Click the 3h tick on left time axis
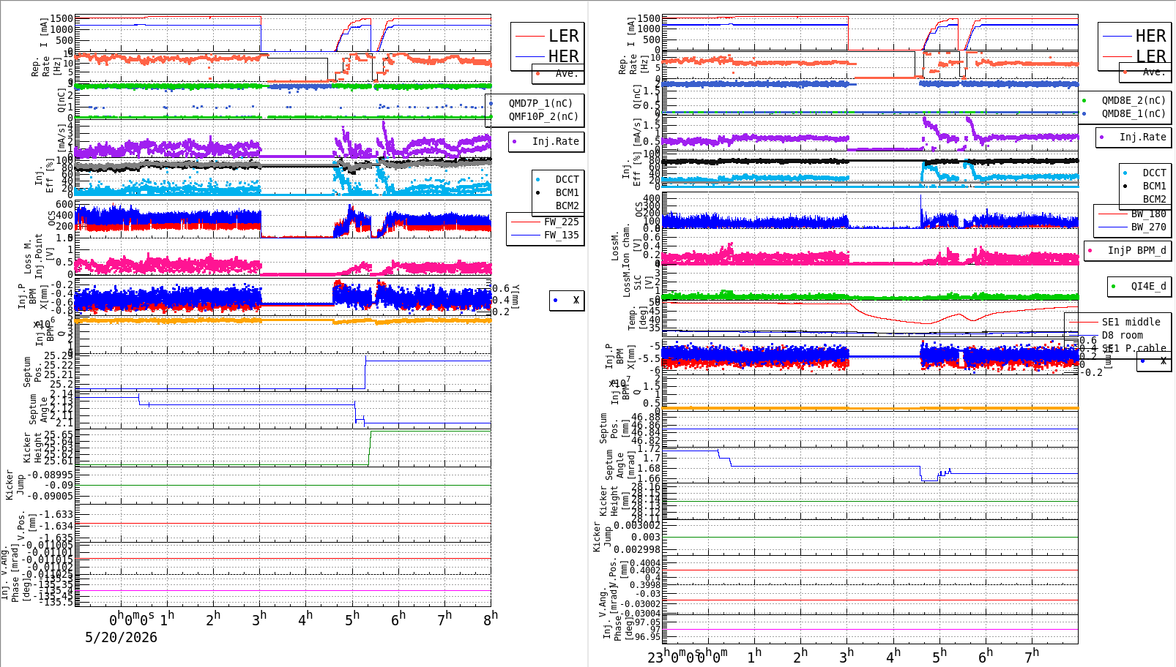The width and height of the screenshot is (1176, 667). click(x=258, y=619)
